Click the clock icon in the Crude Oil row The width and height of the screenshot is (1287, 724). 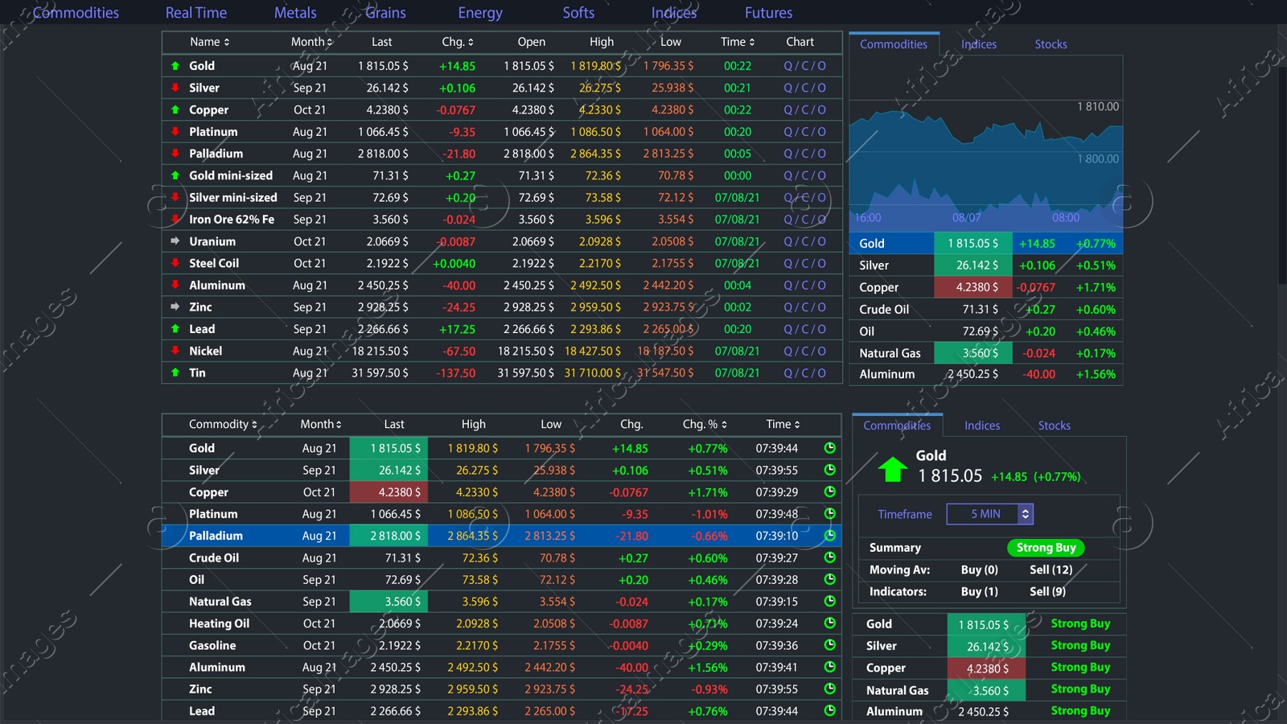pyautogui.click(x=830, y=557)
